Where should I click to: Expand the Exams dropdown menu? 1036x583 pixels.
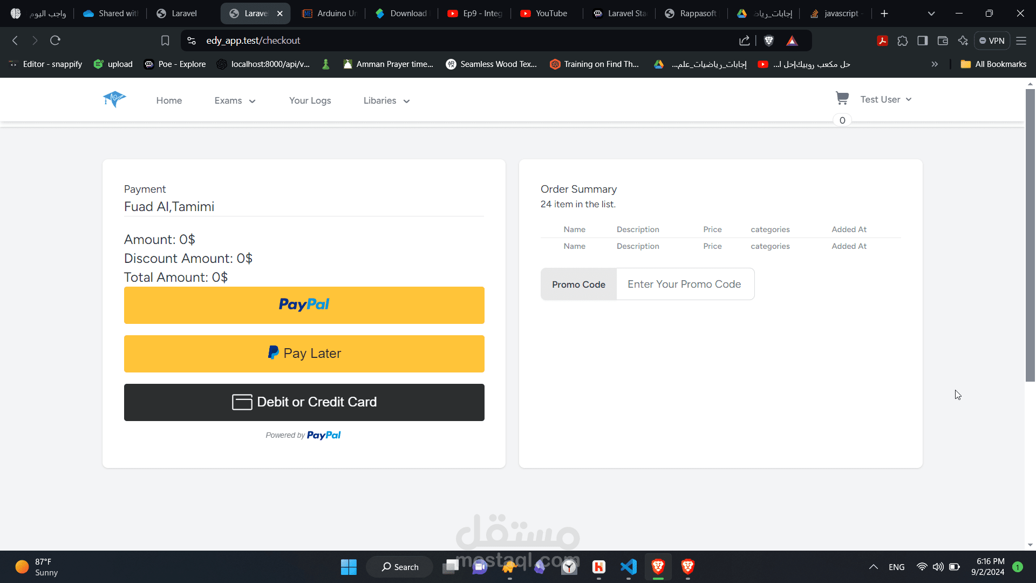point(235,100)
